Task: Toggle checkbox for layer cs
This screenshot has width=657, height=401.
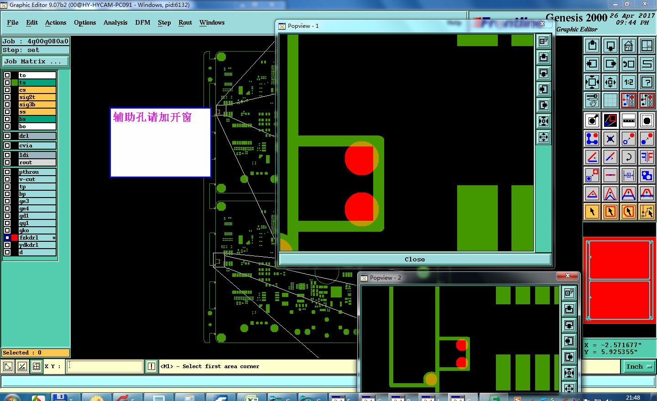Action: tap(7, 90)
